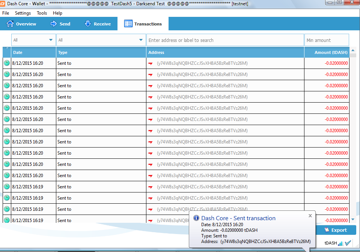
Task: Click the red sent arrow in the topmost transaction row
Action: point(151,63)
